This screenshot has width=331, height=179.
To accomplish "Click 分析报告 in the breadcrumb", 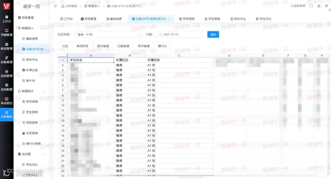I will click(69, 6).
